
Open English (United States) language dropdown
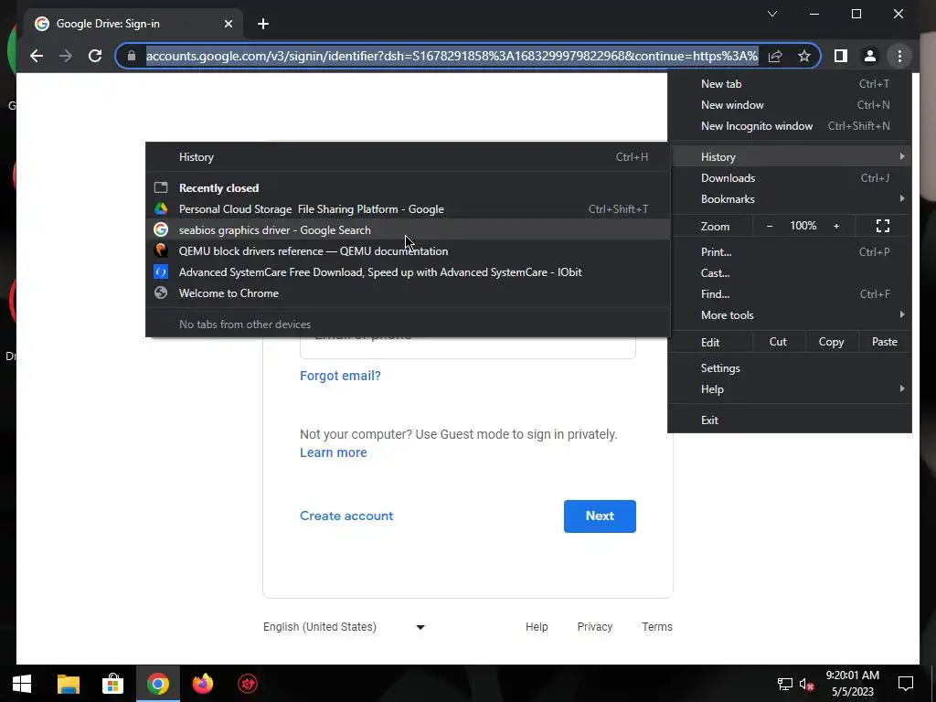(x=344, y=627)
